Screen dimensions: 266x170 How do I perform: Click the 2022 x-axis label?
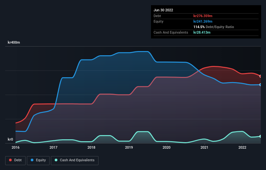coord(242,147)
